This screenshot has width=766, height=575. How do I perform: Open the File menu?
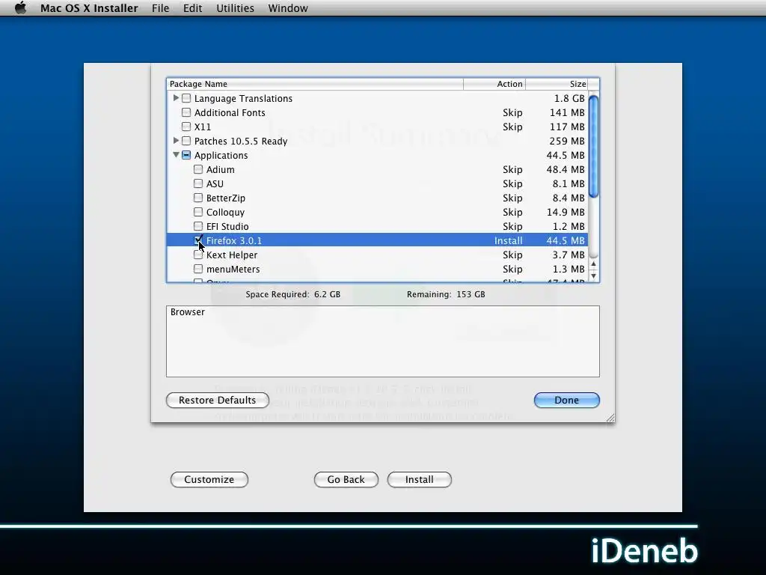(x=160, y=8)
